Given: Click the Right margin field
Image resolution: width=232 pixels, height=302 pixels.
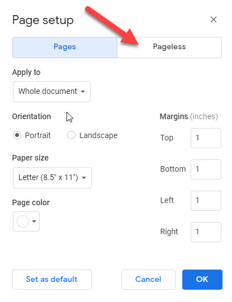Looking at the screenshot, I should 206,232.
